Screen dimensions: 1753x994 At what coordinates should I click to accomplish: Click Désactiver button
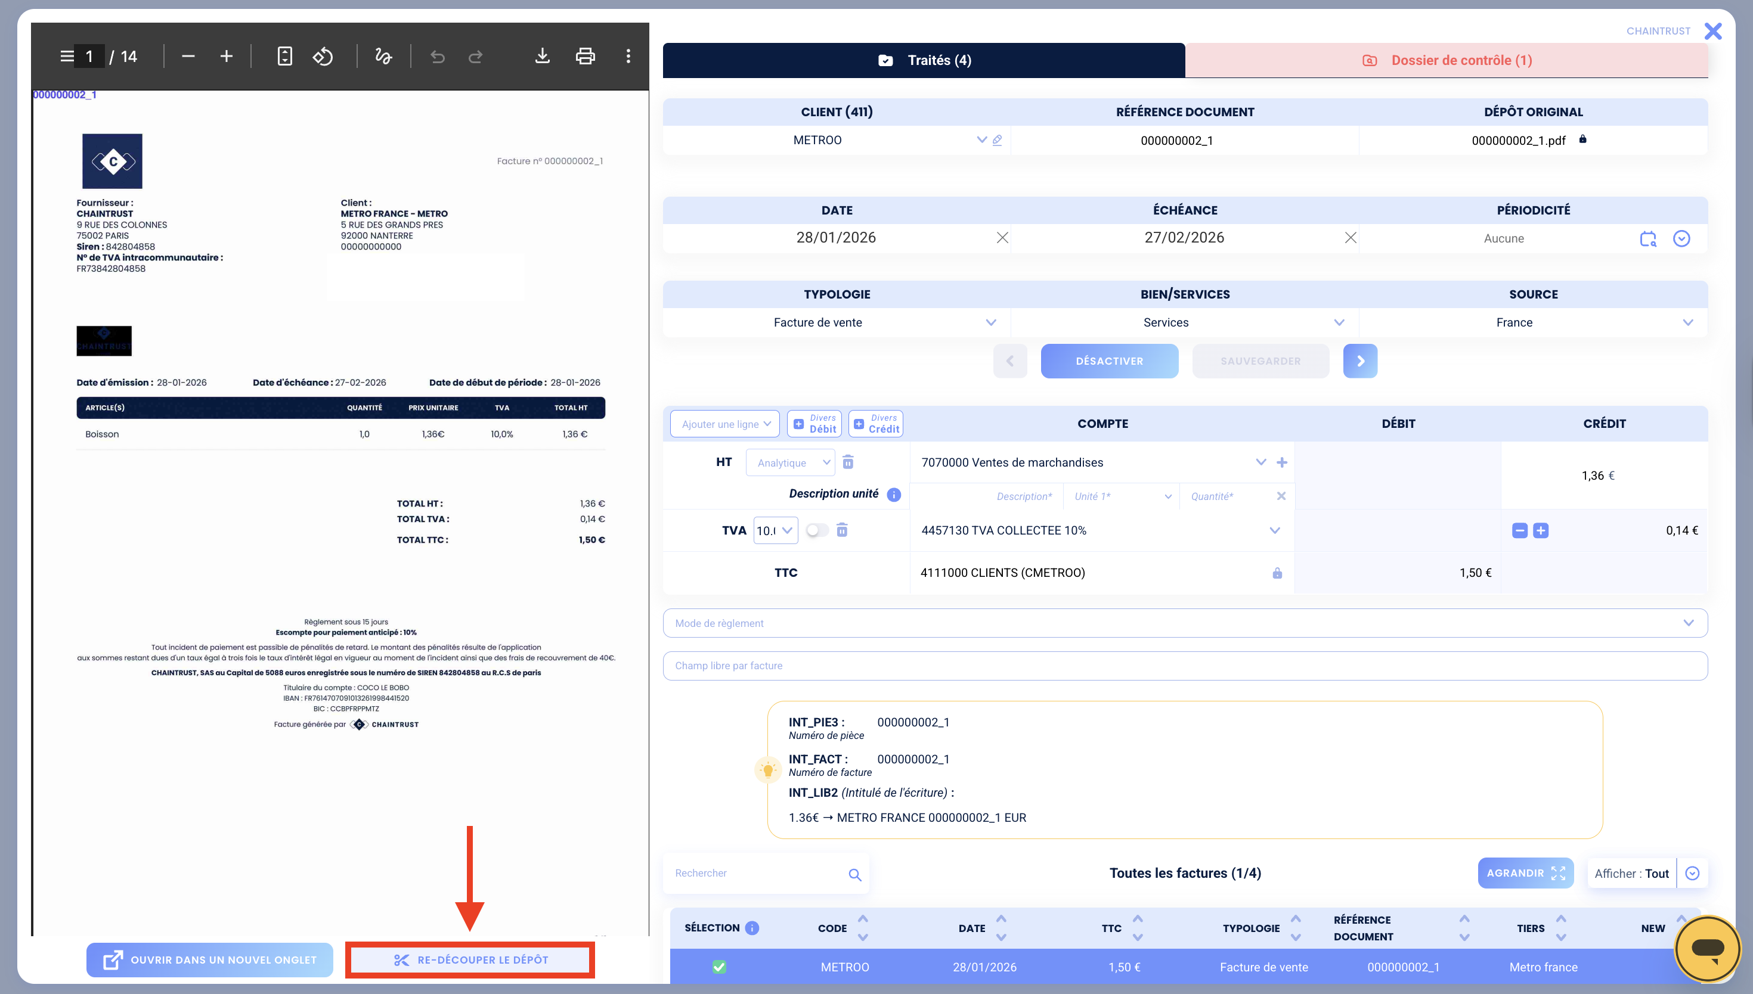tap(1109, 361)
